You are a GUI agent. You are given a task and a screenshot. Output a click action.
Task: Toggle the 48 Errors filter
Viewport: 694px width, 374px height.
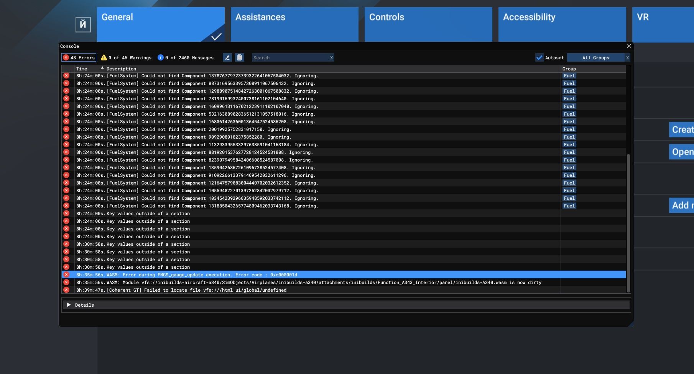click(x=79, y=58)
